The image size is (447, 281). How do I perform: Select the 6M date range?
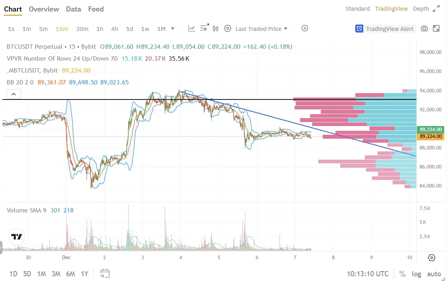pyautogui.click(x=70, y=274)
